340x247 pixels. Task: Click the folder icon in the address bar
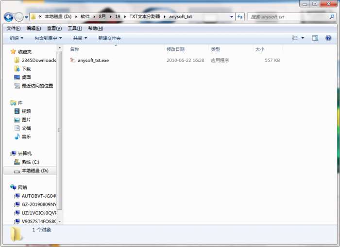click(33, 16)
